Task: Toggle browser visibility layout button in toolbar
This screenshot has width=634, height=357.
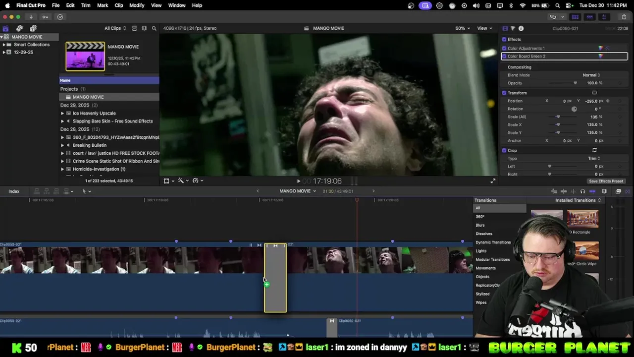Action: pyautogui.click(x=575, y=17)
